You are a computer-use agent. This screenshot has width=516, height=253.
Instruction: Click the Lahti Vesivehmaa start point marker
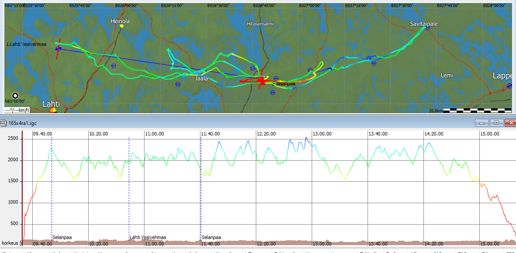[58, 49]
